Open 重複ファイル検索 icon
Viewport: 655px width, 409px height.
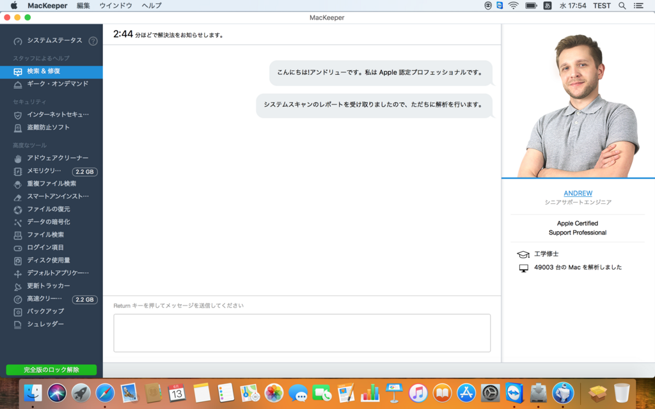tap(17, 184)
